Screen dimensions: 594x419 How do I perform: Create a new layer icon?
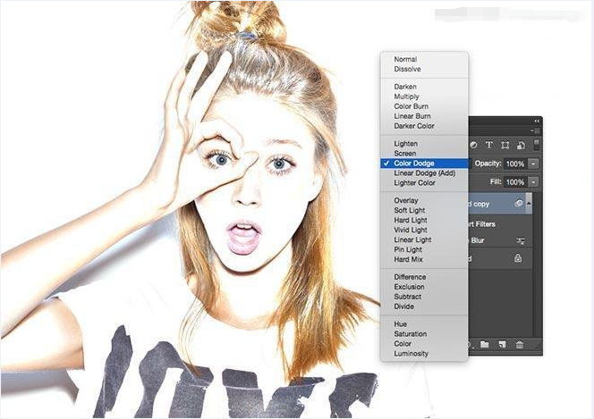click(x=502, y=344)
